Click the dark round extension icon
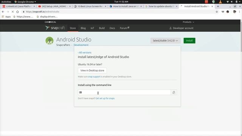Image resolution: width=242 pixels, height=136 pixels. (x=228, y=12)
